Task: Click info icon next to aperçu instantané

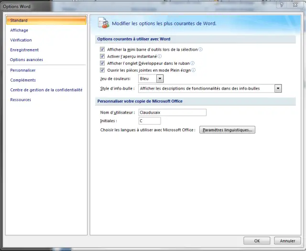Action: click(160, 56)
